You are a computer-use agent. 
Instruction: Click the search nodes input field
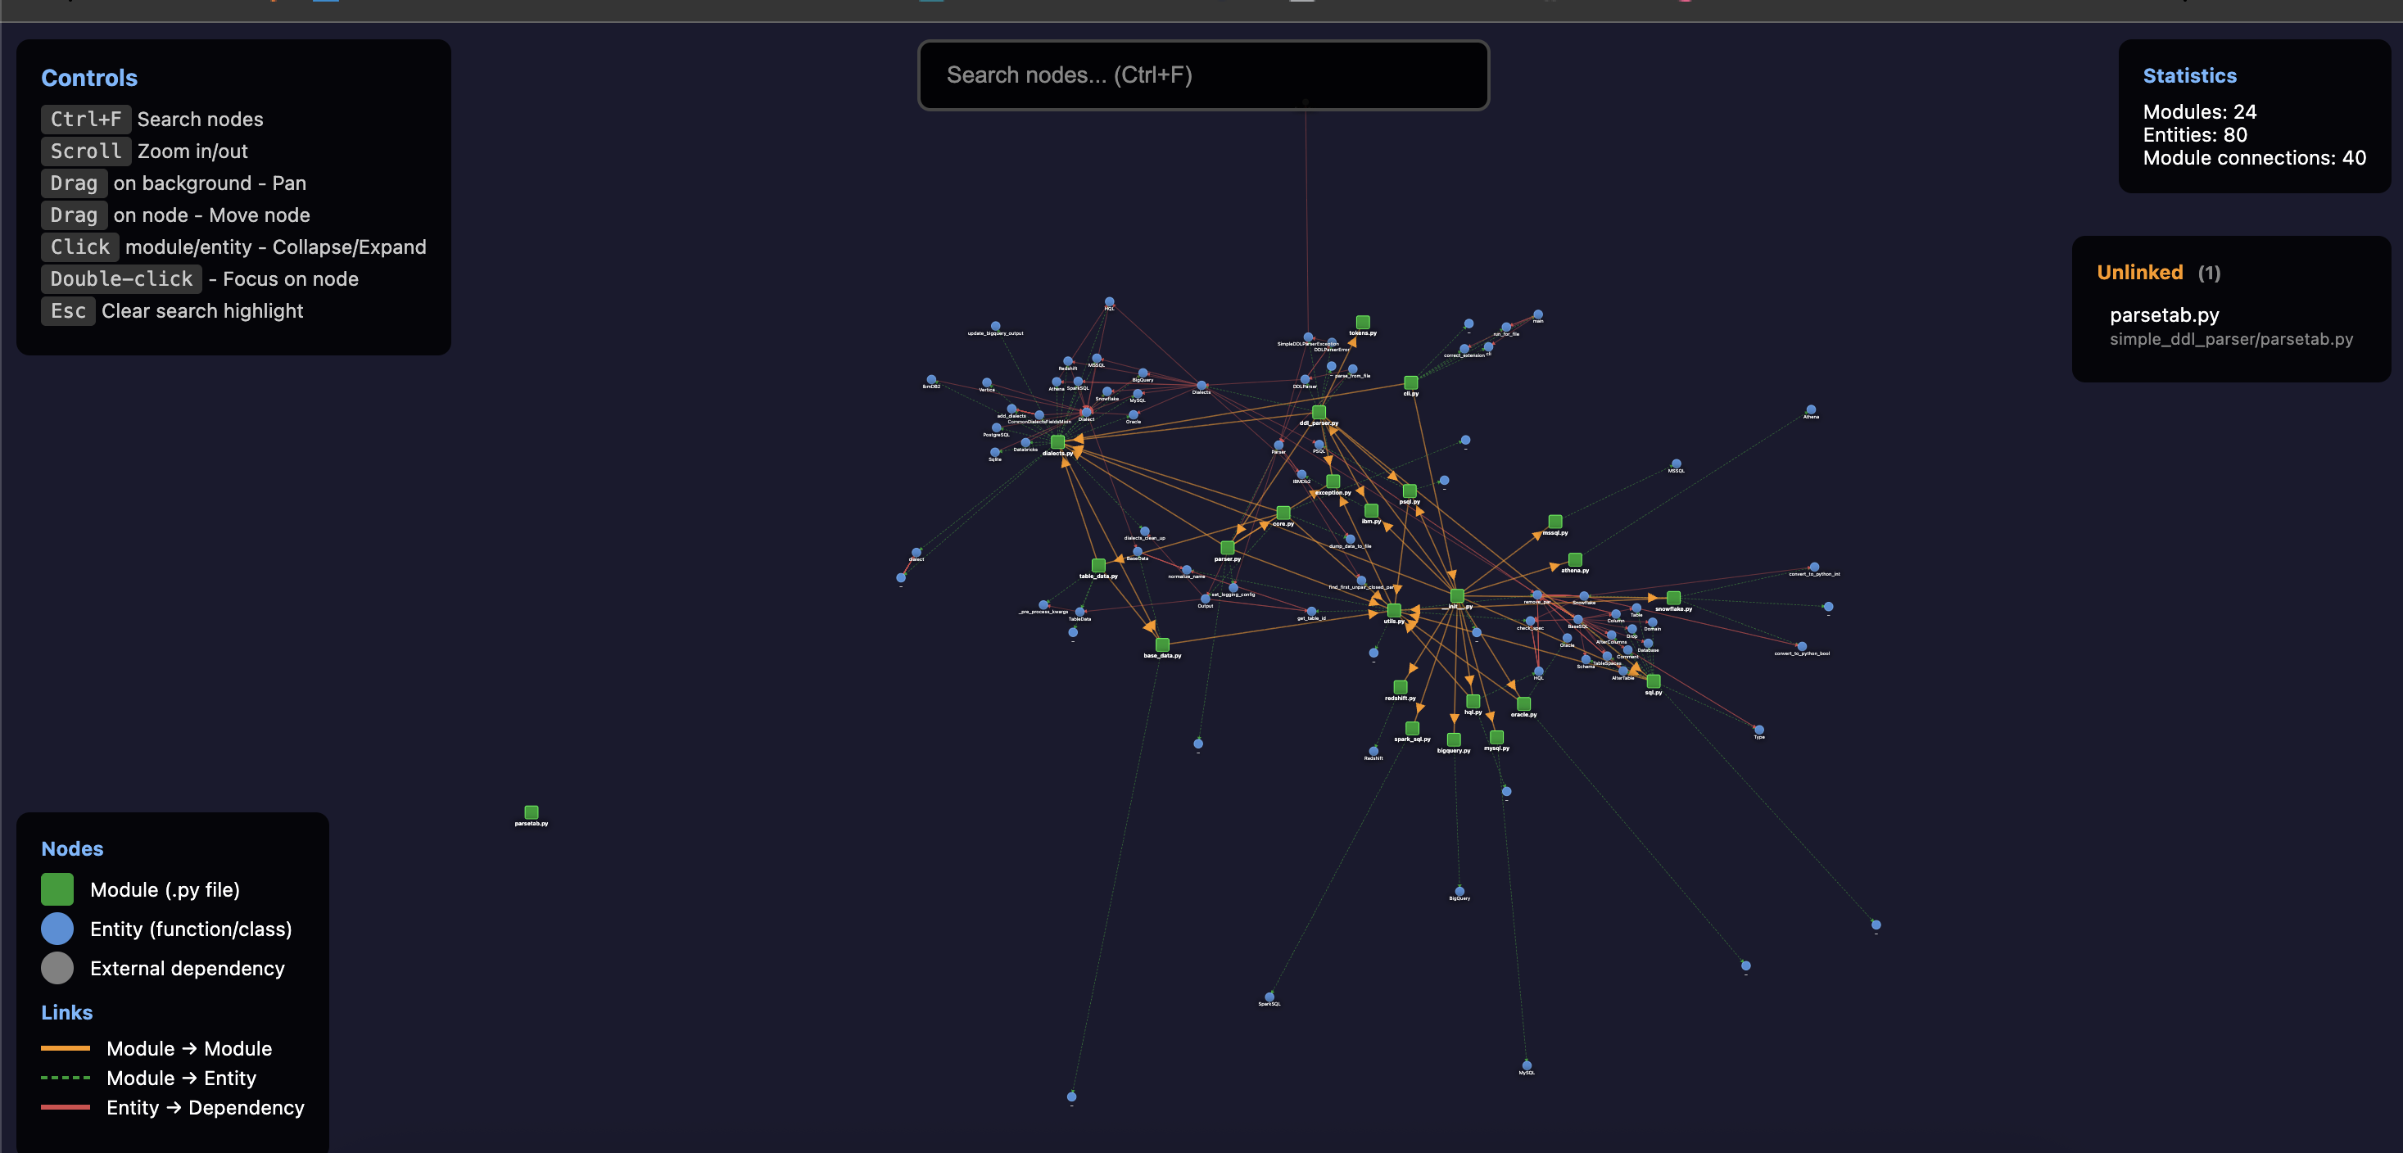coord(1202,75)
